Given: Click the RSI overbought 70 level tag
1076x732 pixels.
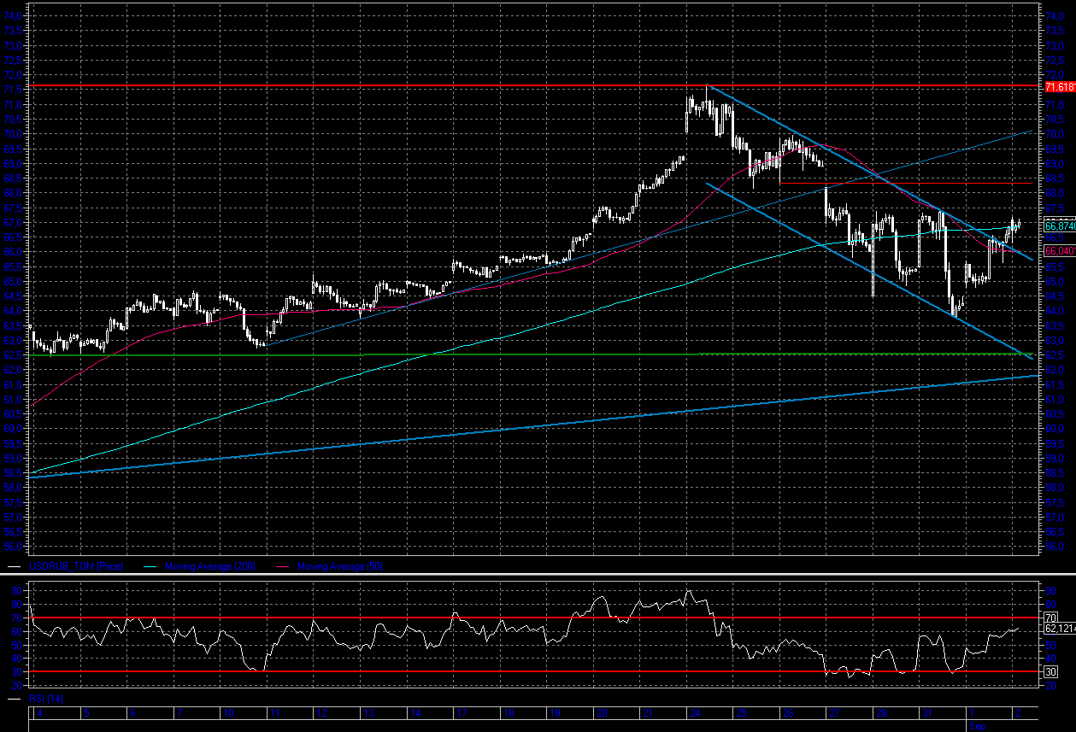Looking at the screenshot, I should point(1052,616).
